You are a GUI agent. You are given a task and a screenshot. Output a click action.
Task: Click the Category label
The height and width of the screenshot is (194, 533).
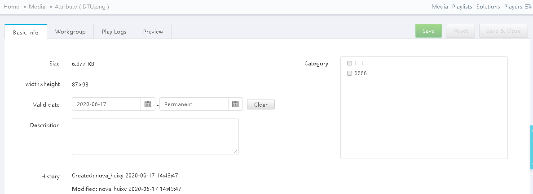click(x=316, y=64)
